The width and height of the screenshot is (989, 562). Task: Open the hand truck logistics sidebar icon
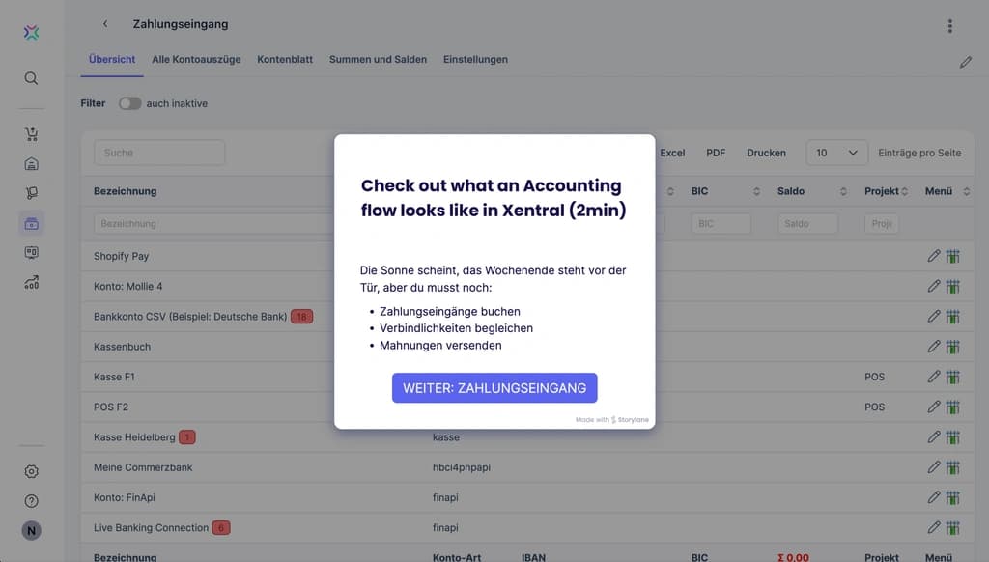31,193
